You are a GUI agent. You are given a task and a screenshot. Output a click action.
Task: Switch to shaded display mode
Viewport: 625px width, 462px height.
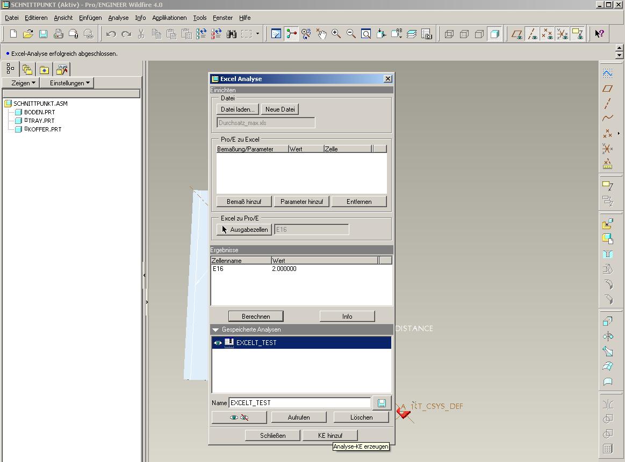pyautogui.click(x=494, y=34)
